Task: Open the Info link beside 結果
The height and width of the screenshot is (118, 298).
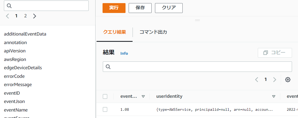Action: pyautogui.click(x=124, y=53)
